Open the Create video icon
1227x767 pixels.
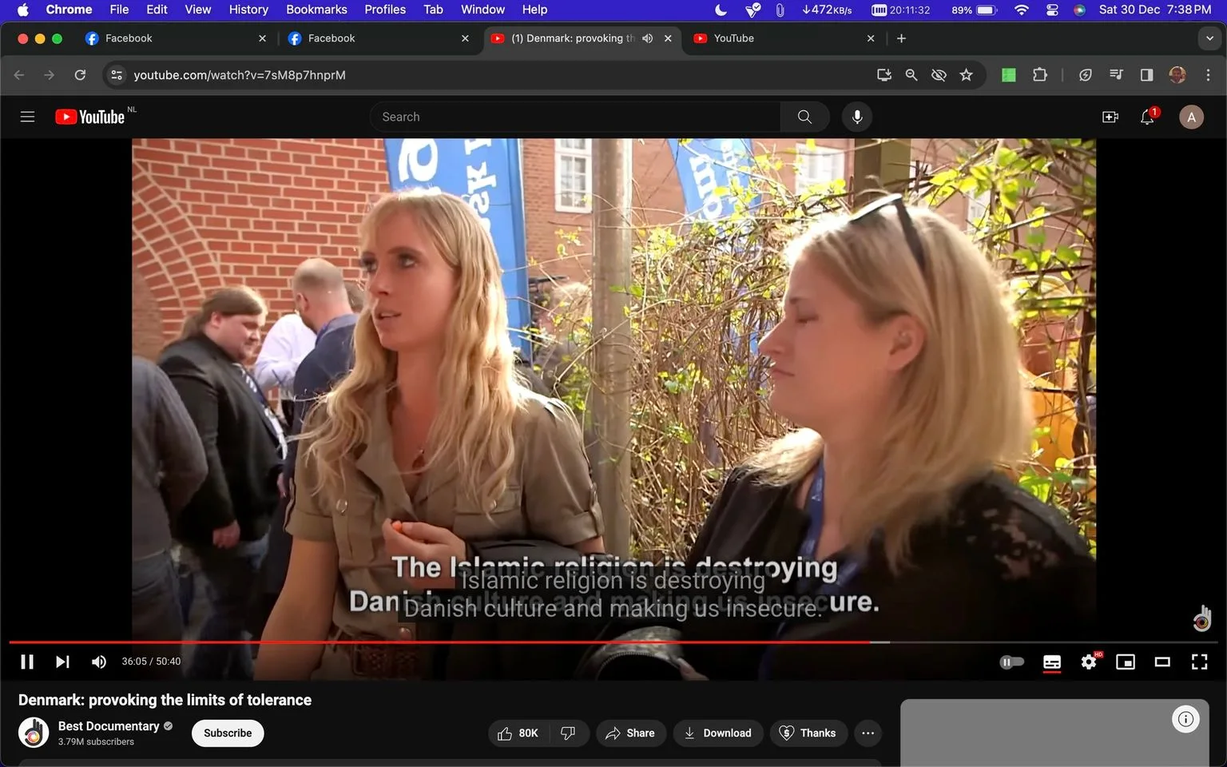tap(1110, 117)
